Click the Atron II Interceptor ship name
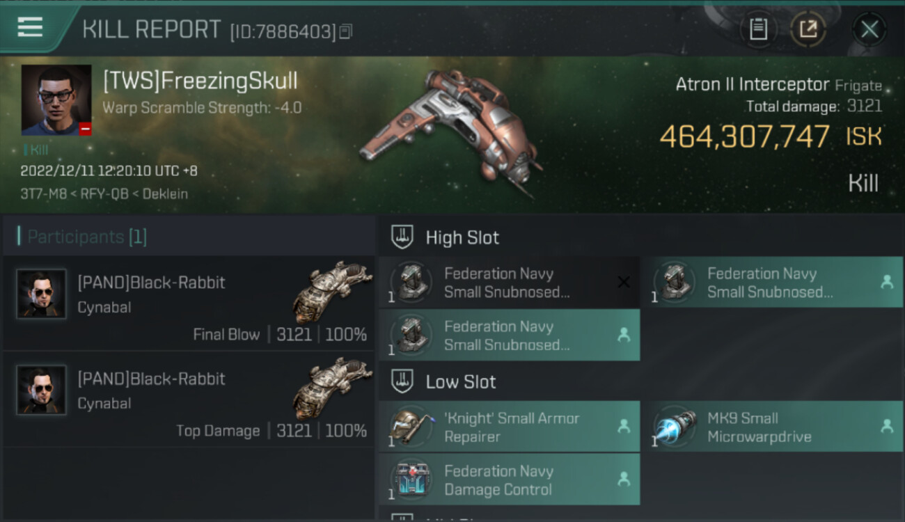905x522 pixels. [753, 85]
